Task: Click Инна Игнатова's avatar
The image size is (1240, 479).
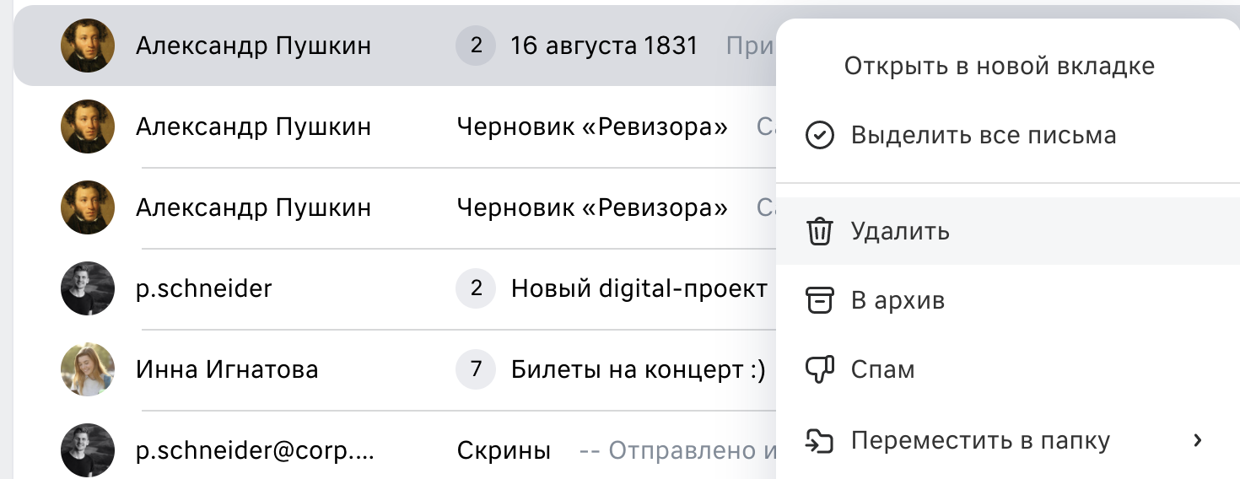Action: 88,369
